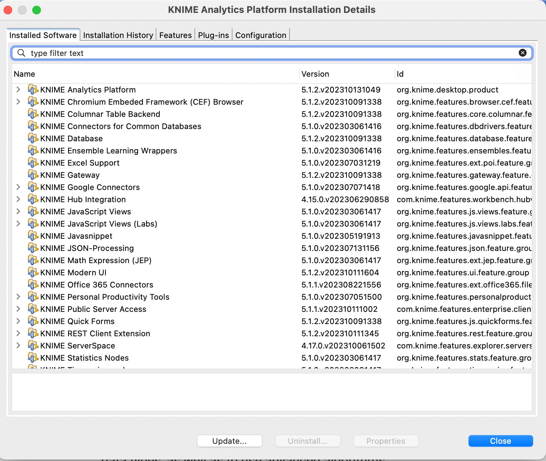
Task: Expand KNIME JavaScript Views (Labs) entry
Action: coord(18,224)
